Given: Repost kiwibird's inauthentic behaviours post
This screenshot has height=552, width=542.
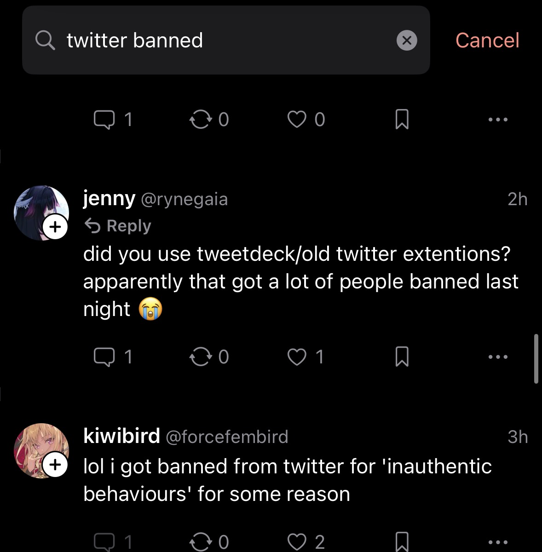Looking at the screenshot, I should click(x=201, y=542).
